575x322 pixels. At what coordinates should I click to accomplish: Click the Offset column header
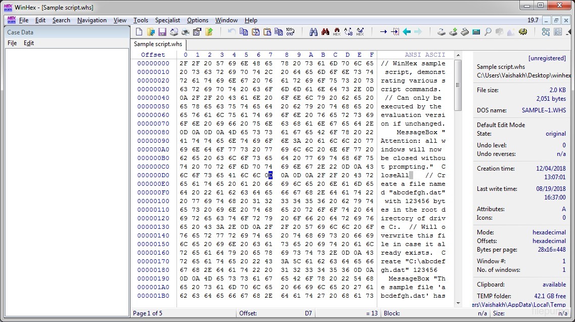tap(153, 55)
